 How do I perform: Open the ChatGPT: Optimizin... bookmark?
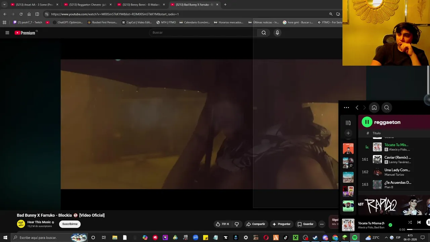coord(68,23)
